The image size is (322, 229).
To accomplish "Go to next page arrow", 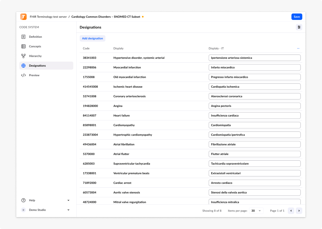I will [x=299, y=211].
